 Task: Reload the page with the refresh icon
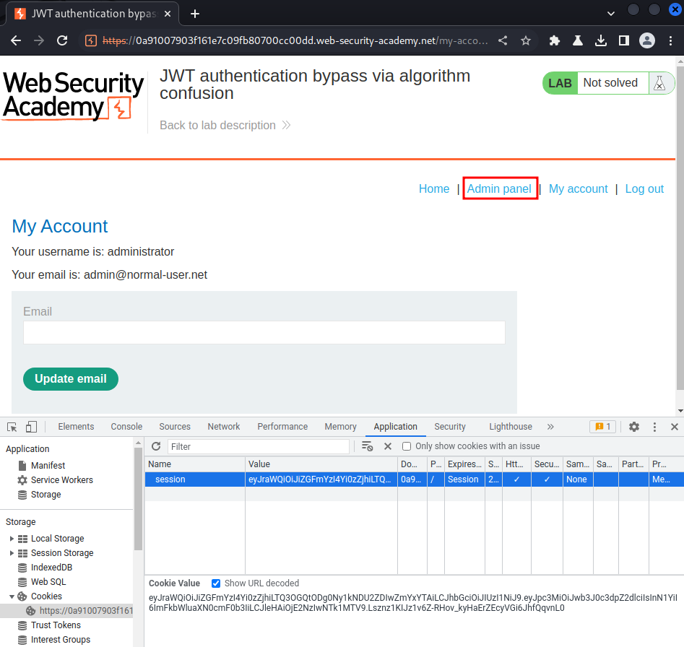point(62,40)
